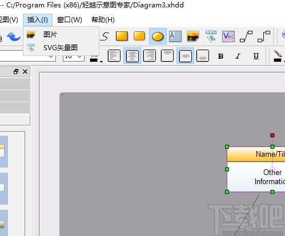
Task: Click the fill color brush swatch
Action: pyautogui.click(x=278, y=56)
